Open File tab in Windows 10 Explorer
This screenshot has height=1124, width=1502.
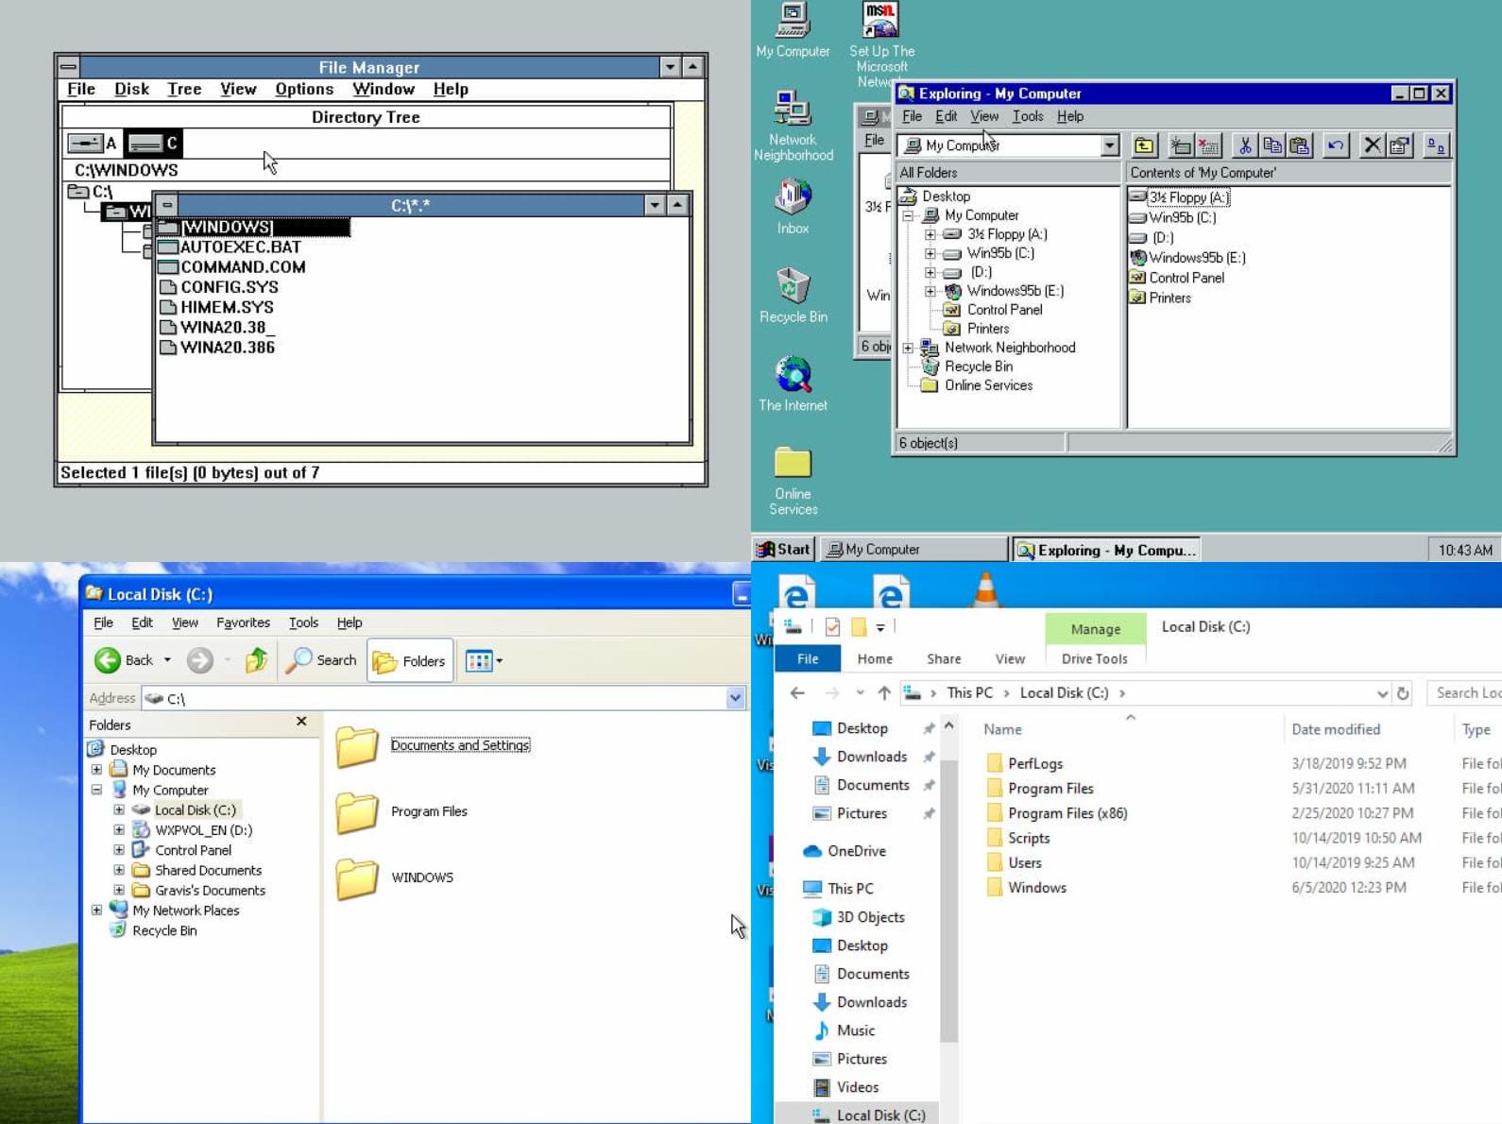[x=808, y=658]
